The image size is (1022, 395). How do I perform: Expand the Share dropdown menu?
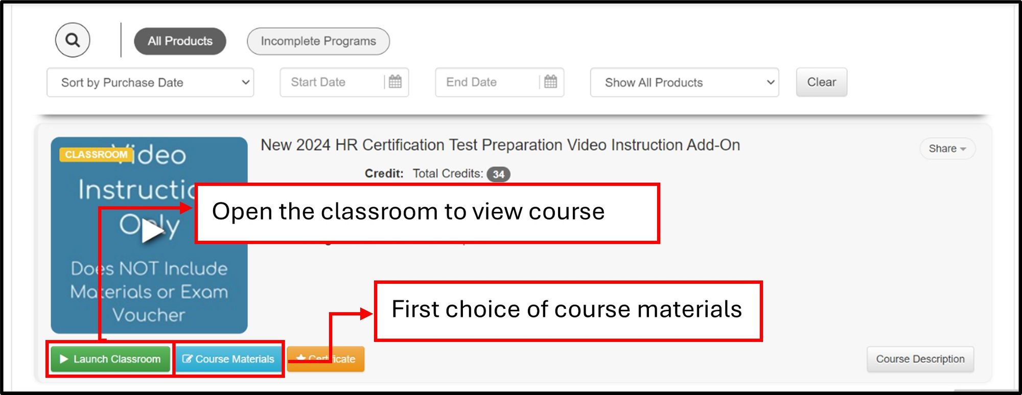point(947,149)
